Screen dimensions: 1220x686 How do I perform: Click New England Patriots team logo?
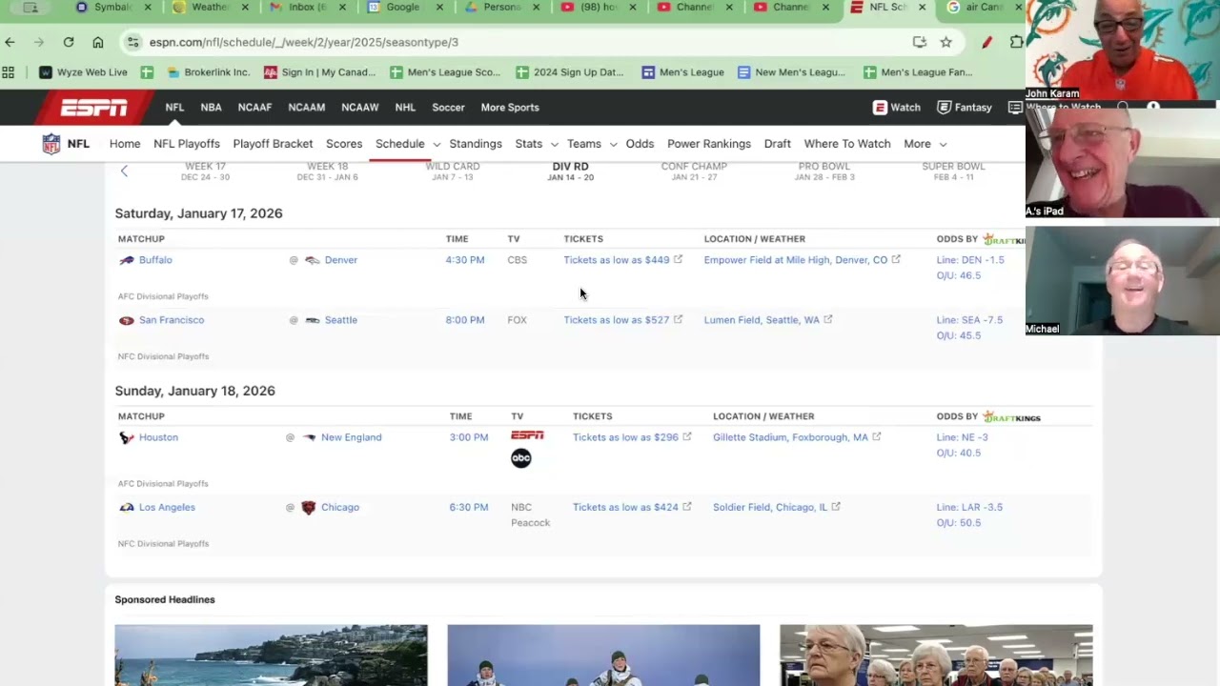[309, 437]
